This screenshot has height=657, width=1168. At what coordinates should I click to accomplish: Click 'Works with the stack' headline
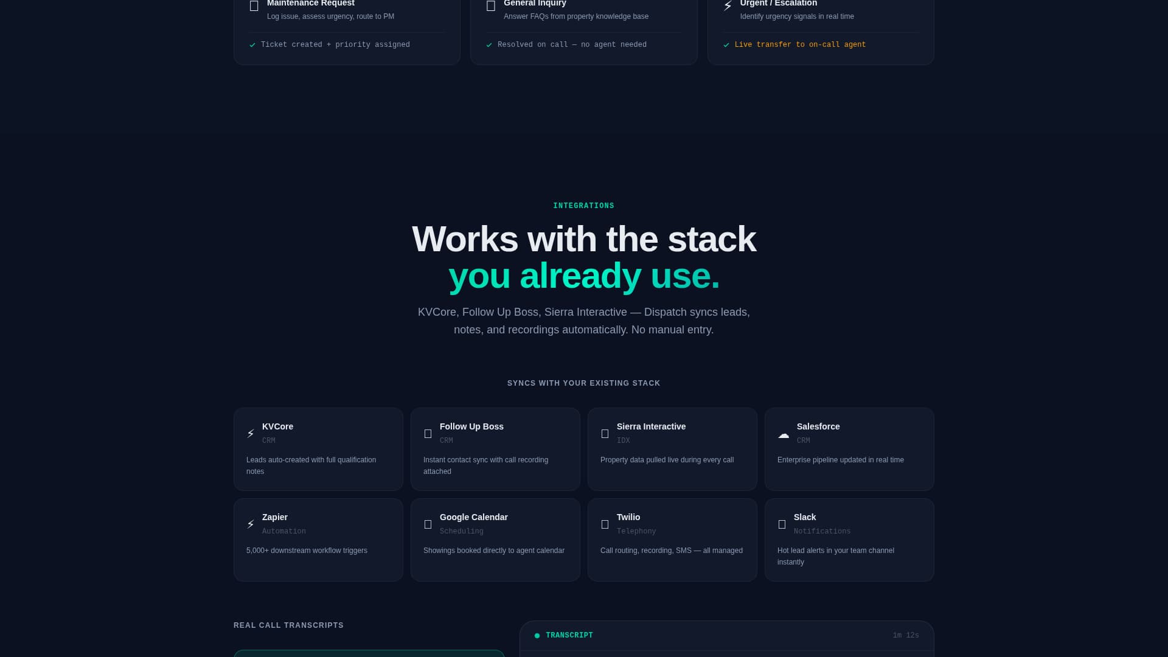coord(584,239)
